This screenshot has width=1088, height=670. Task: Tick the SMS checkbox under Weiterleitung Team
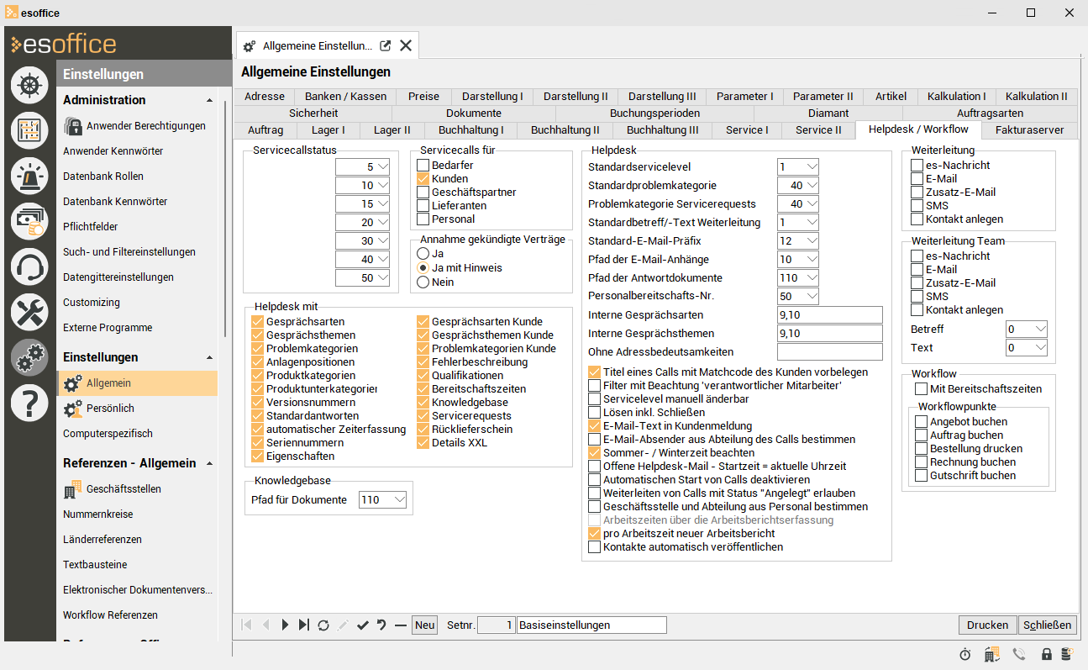point(917,297)
